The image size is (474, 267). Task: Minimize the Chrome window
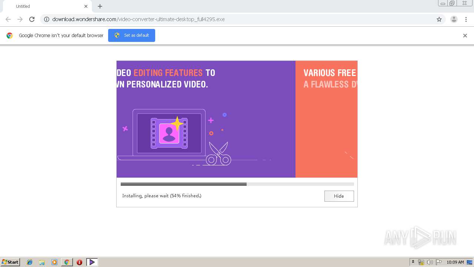click(443, 3)
